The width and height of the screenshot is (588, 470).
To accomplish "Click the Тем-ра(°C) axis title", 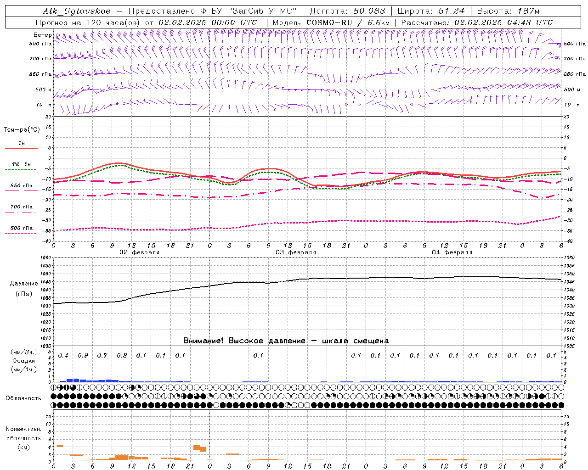I will [x=21, y=130].
